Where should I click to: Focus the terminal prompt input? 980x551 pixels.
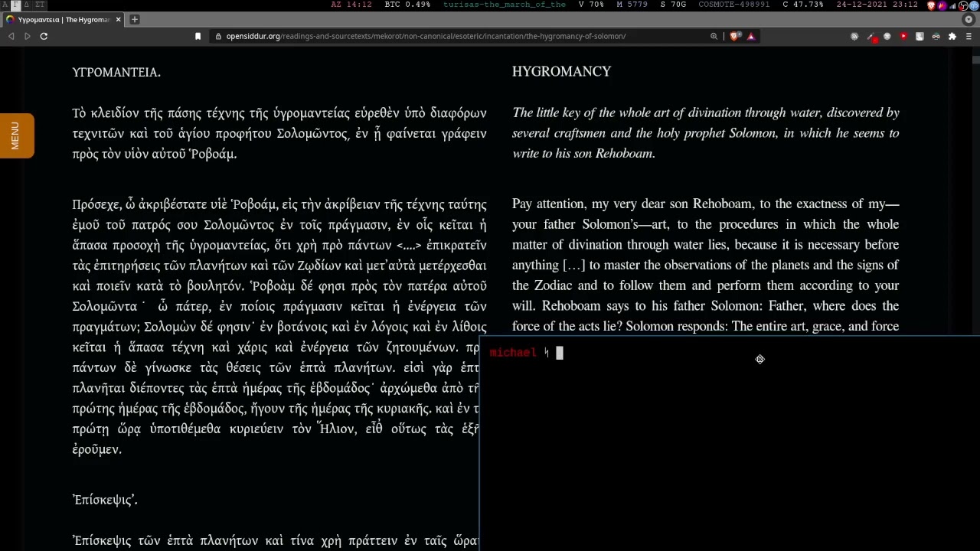tap(560, 353)
